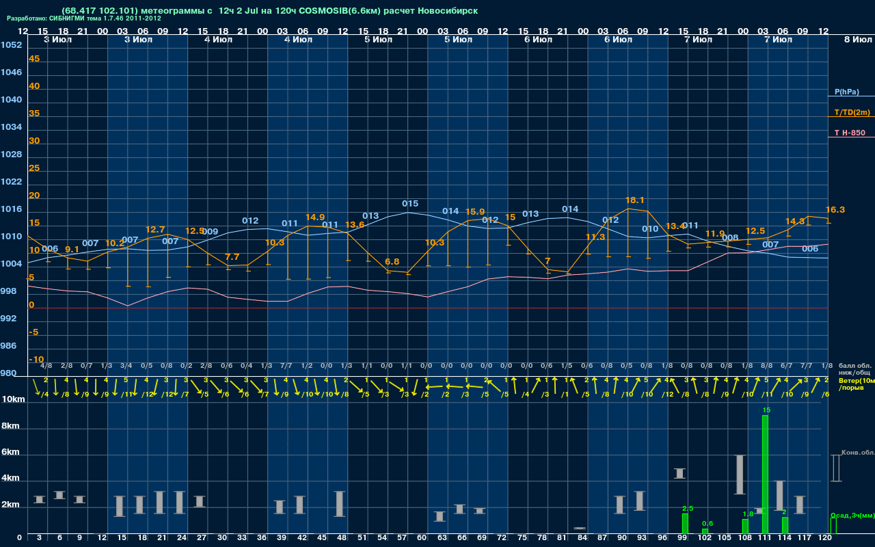Screen dimensions: 875x547
Task: Click the 009 pressure curve label
Action: pyautogui.click(x=210, y=232)
